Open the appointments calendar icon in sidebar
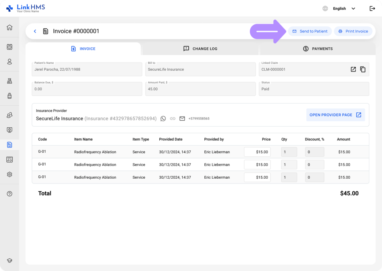 click(9, 47)
